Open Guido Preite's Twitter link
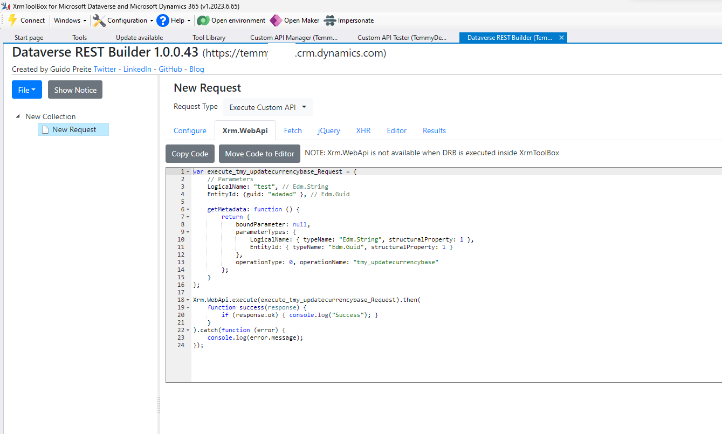The width and height of the screenshot is (722, 434). pyautogui.click(x=105, y=69)
